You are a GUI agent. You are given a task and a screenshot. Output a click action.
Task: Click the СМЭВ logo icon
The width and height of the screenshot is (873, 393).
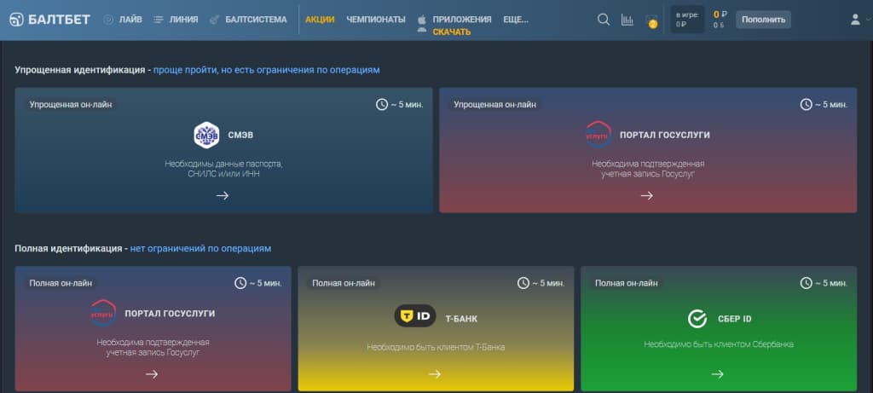[206, 135]
